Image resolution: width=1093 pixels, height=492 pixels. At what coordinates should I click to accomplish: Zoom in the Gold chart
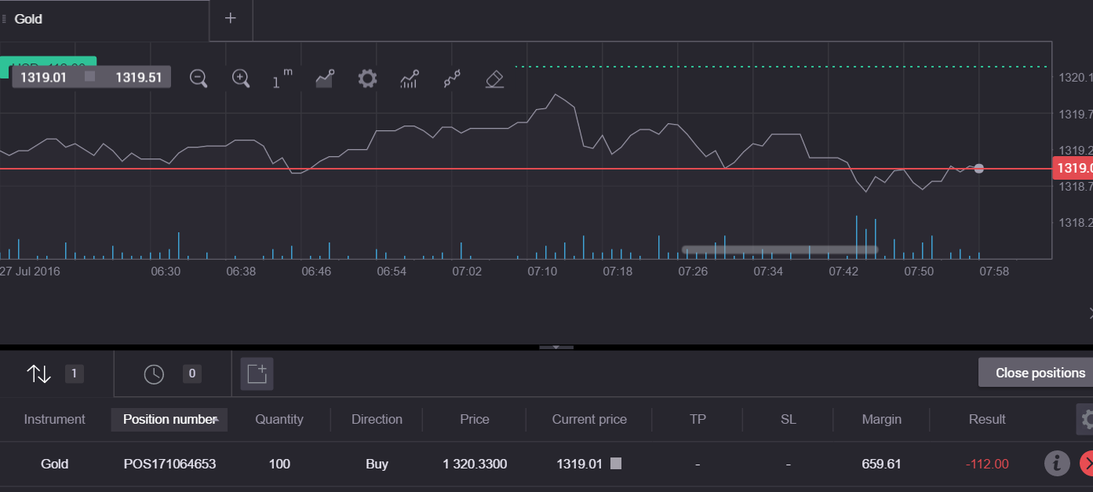(241, 78)
